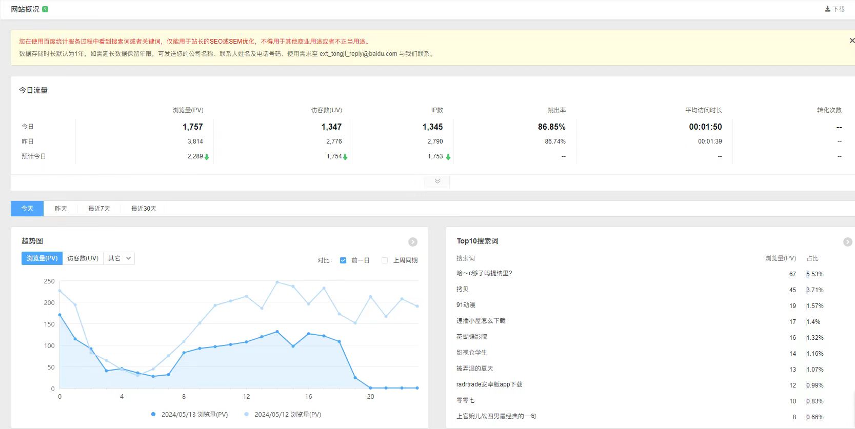
Task: Close the yellow notice banner
Action: (x=851, y=40)
